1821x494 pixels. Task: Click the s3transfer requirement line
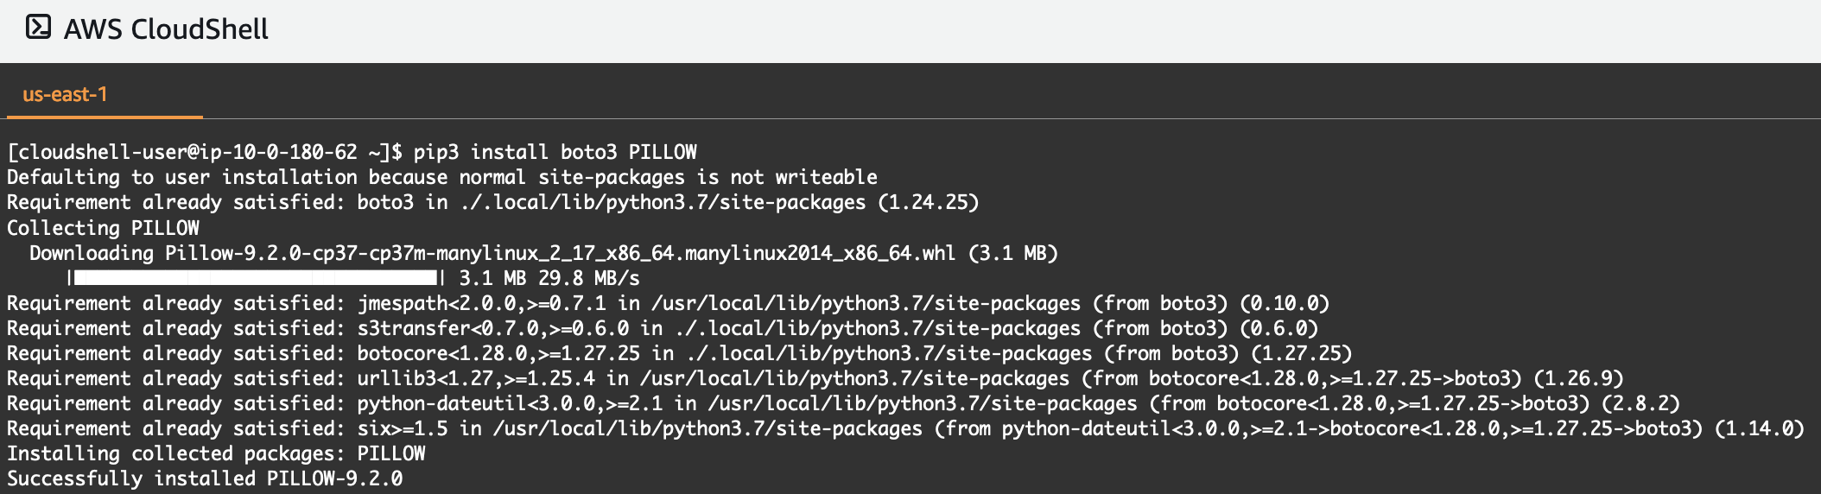click(x=663, y=328)
